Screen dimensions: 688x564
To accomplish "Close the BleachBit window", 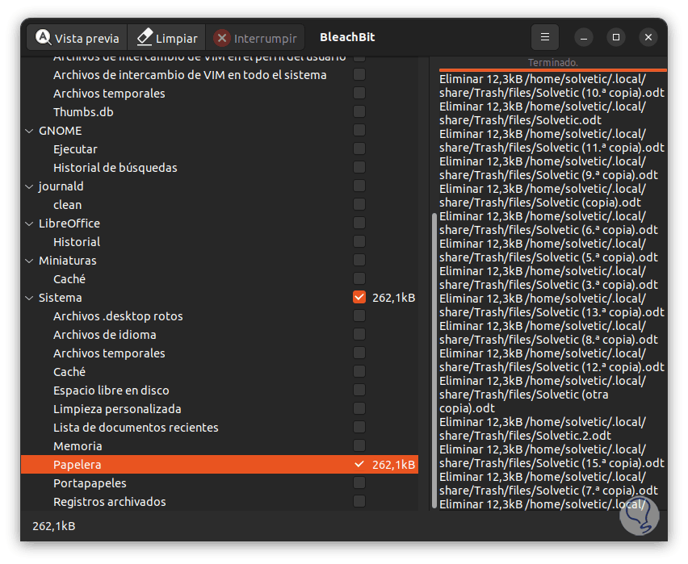I will [648, 37].
